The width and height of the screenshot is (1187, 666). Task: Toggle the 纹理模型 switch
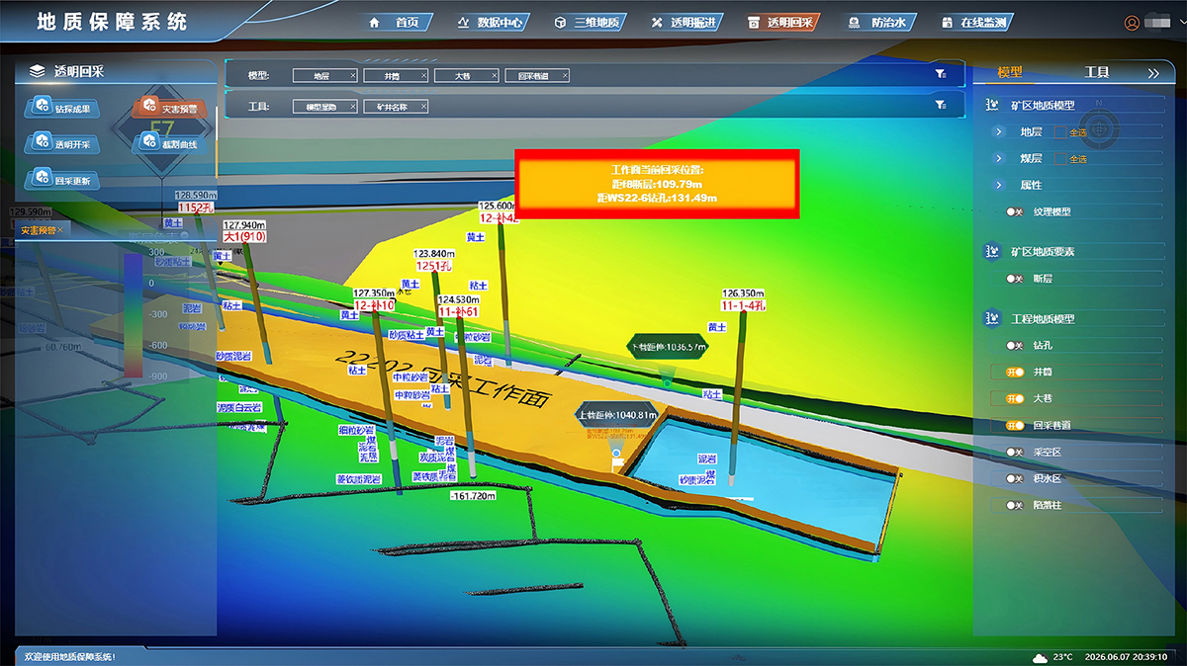(x=1014, y=211)
